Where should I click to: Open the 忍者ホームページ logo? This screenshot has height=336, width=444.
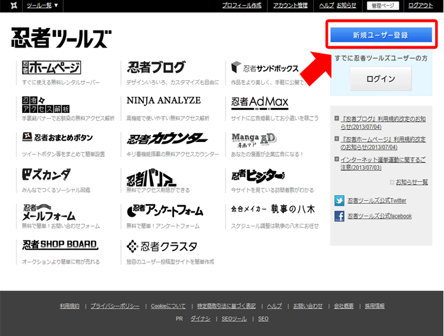click(x=51, y=68)
